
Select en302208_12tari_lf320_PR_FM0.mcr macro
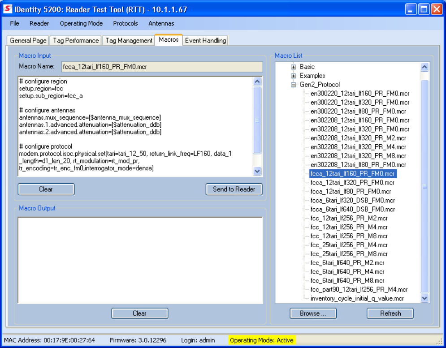tap(360, 129)
